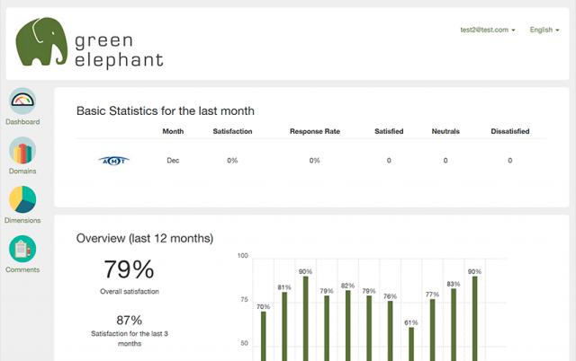The image size is (576, 361).
Task: Open the Domains books icon
Action: coord(22,150)
